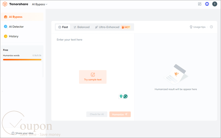Image resolution: width=221 pixels, height=138 pixels.
Task: Click the 0.5k/0.5k word quota text
Action: 37,55
